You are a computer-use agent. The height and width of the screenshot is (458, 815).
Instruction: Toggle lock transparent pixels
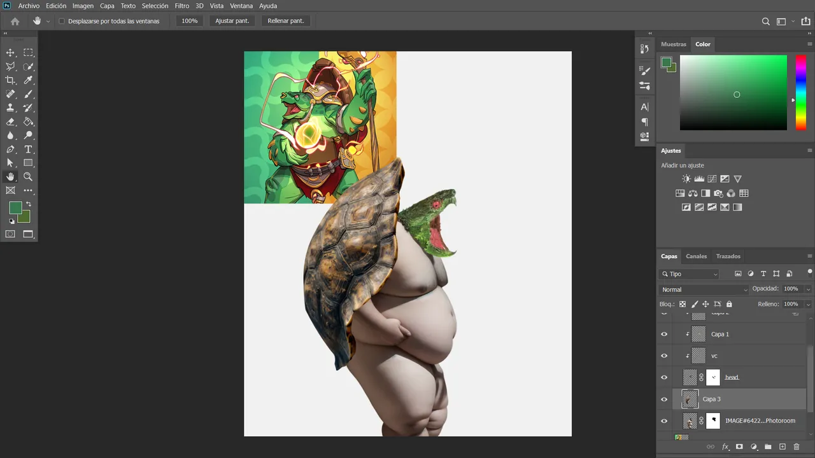click(x=683, y=304)
